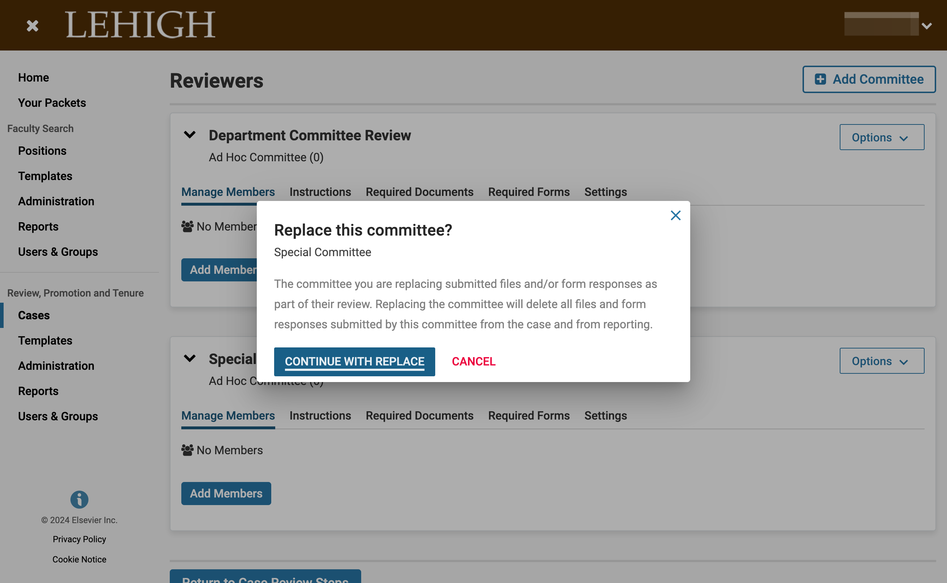This screenshot has width=947, height=583.
Task: Click Return to Case Review Steps button
Action: 265,577
